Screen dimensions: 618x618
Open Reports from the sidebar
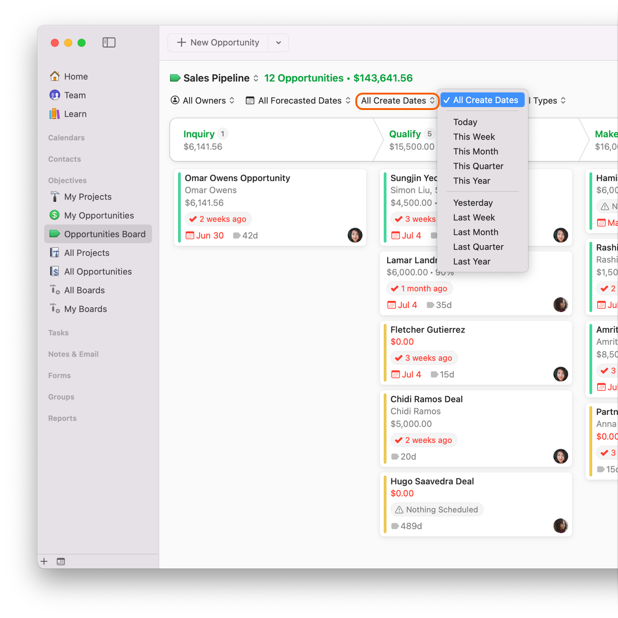pos(62,418)
